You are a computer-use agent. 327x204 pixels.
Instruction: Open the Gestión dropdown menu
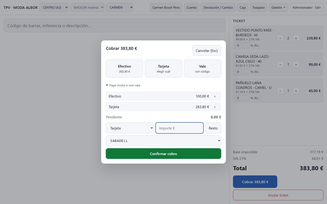pos(278,7)
